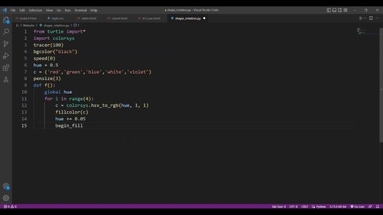Click 'pensize(3)' on line 8
The width and height of the screenshot is (383, 215).
tap(47, 78)
